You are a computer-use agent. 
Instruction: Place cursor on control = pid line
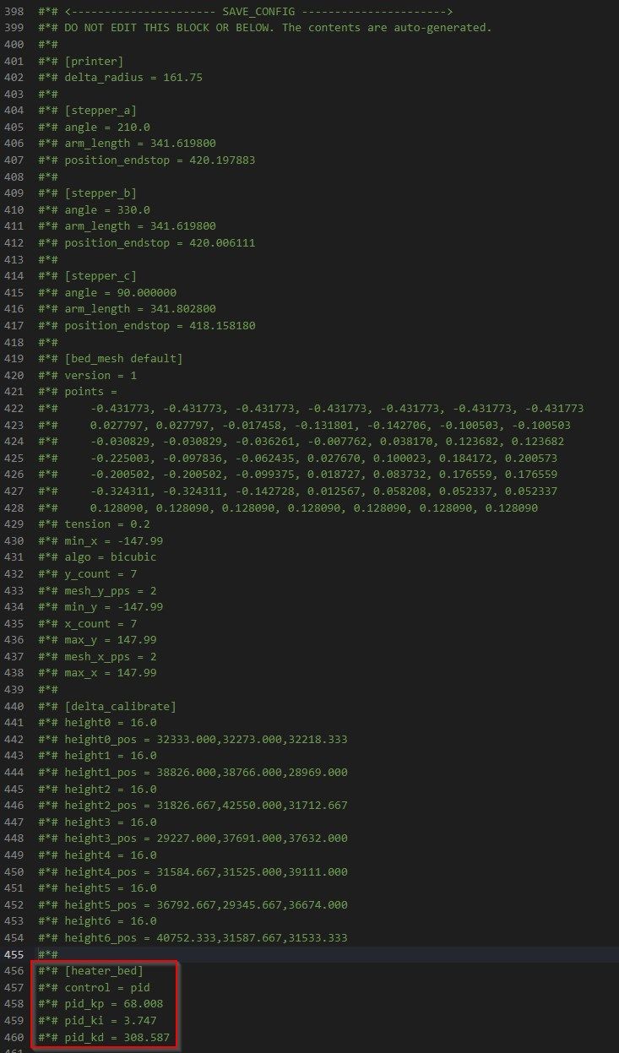pos(94,987)
